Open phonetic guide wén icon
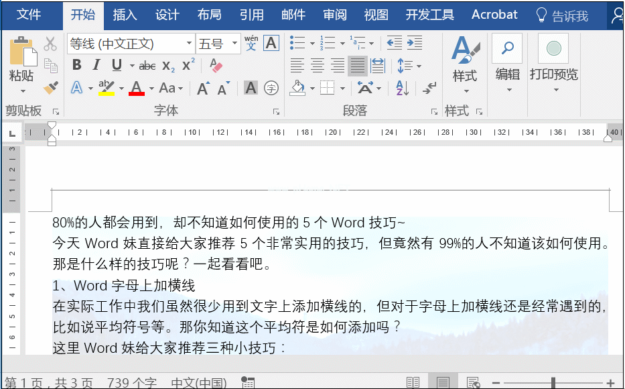Screen dimensions: 625x389 tap(251, 43)
